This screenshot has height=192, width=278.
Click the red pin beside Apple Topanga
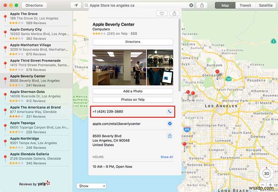(x=5, y=127)
